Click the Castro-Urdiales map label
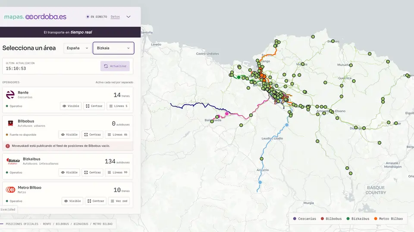414x232 pixels. tap(207, 54)
